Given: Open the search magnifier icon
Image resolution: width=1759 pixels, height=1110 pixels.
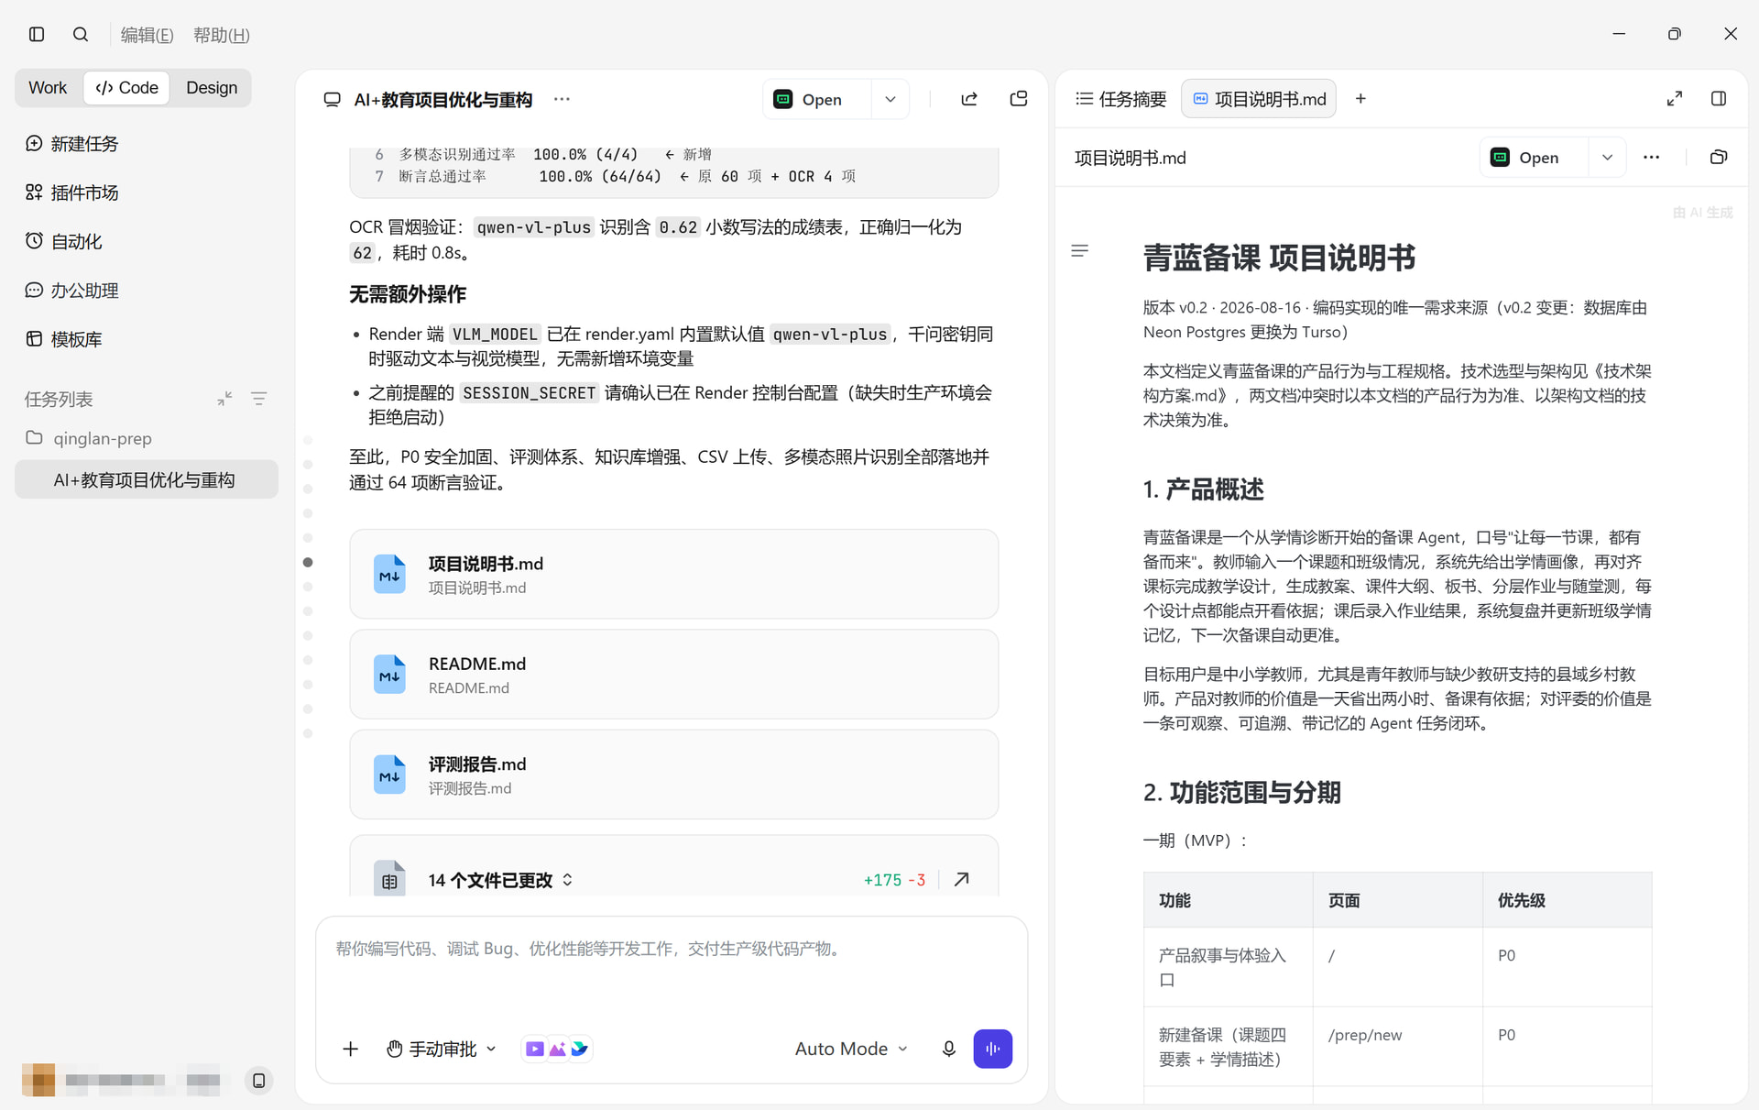Looking at the screenshot, I should 81,34.
